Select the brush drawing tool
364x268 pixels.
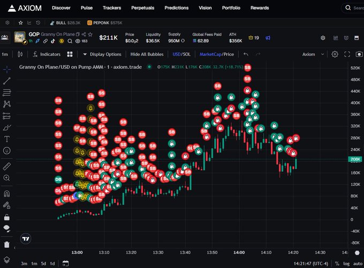[7, 127]
